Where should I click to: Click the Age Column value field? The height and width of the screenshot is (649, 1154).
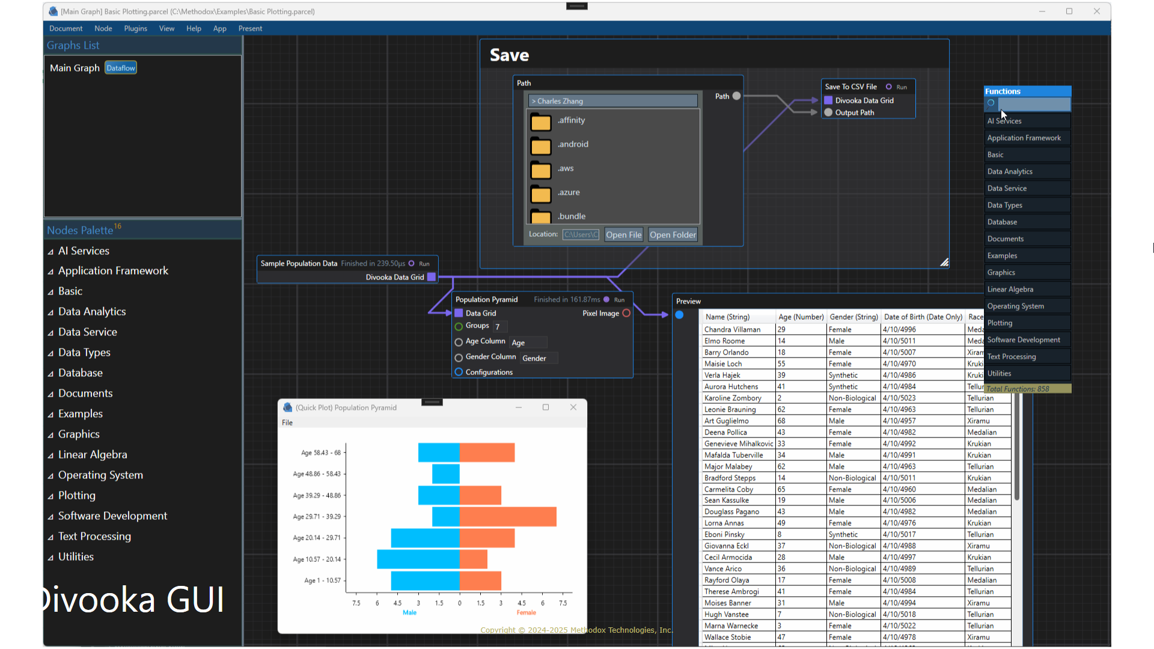click(528, 343)
